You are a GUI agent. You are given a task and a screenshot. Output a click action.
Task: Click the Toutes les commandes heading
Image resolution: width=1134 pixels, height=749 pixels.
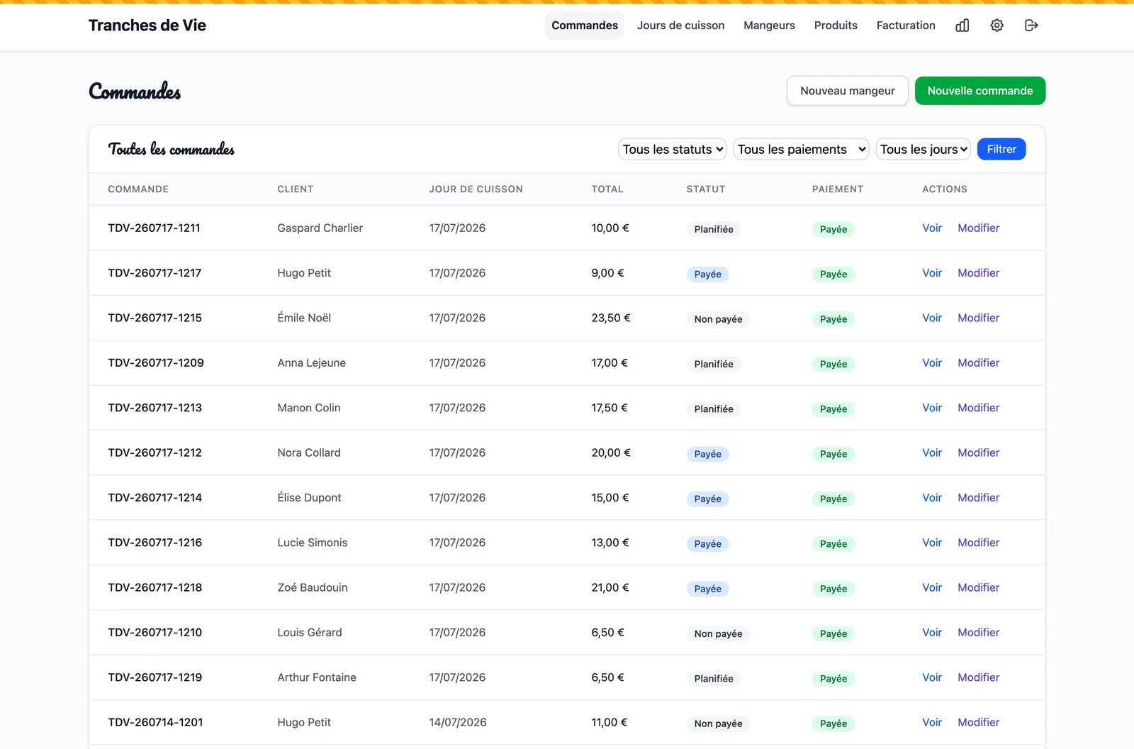tap(172, 149)
